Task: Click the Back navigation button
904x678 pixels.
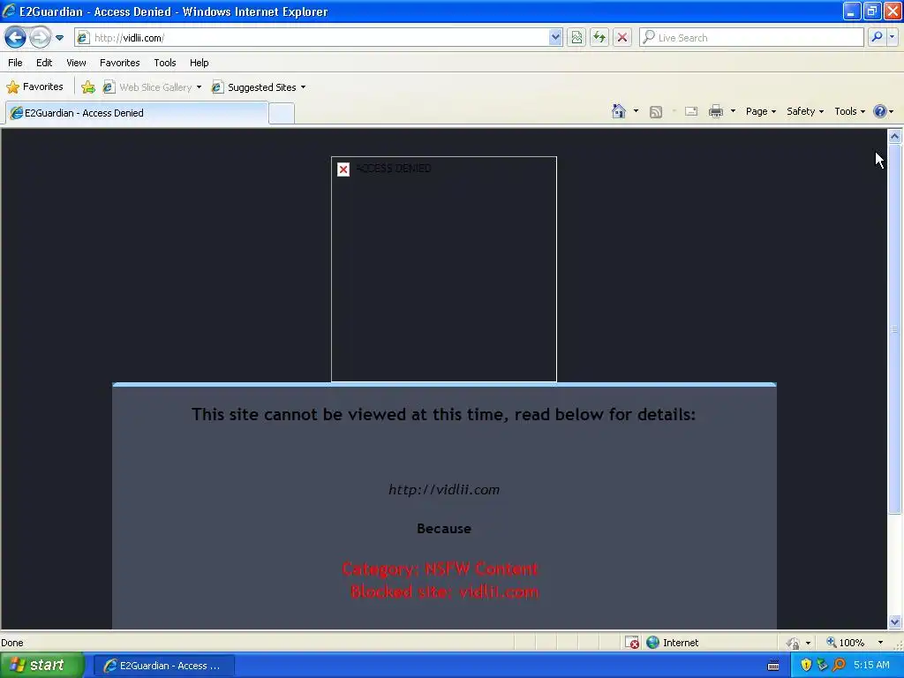Action: coord(15,37)
